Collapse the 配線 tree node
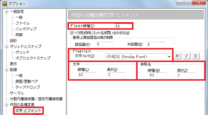Screen dimensions: 208x115 pyautogui.click(x=6, y=70)
